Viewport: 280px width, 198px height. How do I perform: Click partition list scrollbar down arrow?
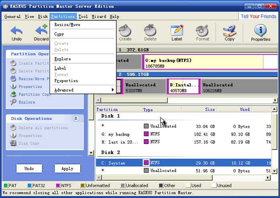pos(274,171)
